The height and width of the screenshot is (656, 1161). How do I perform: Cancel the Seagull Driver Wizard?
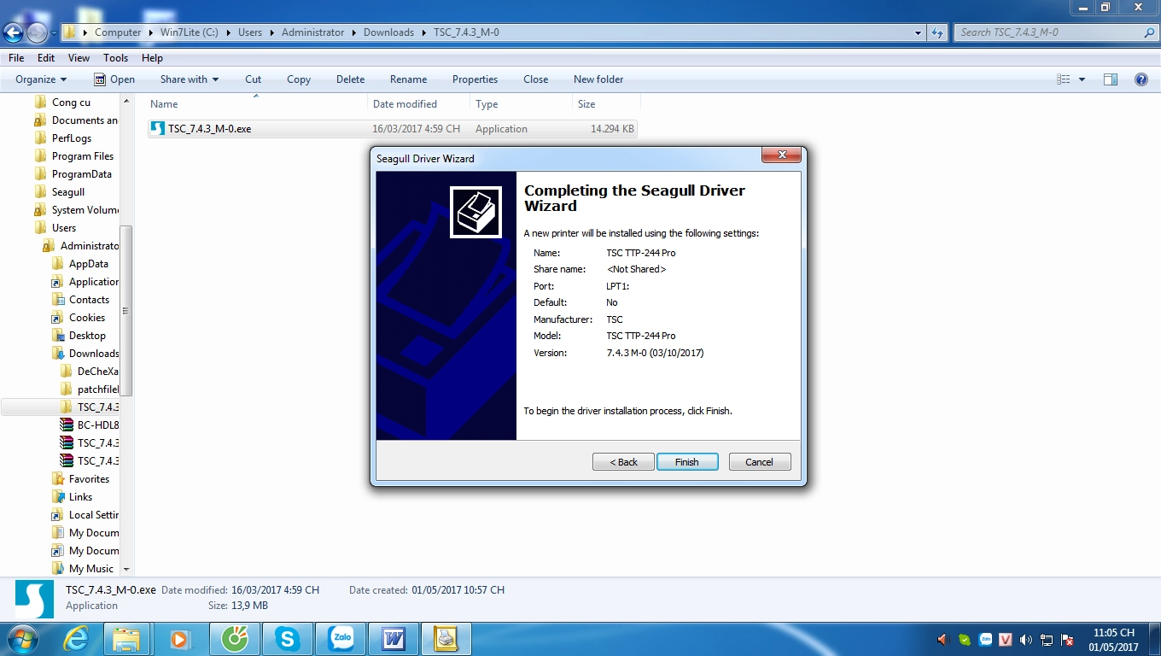760,461
